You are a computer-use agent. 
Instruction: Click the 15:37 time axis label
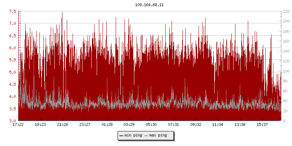click(x=262, y=124)
